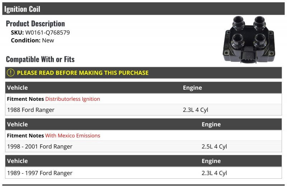Viewport: 287px width, 188px height.
Task: Click the third table's Vehicle column header
Action: (17, 161)
